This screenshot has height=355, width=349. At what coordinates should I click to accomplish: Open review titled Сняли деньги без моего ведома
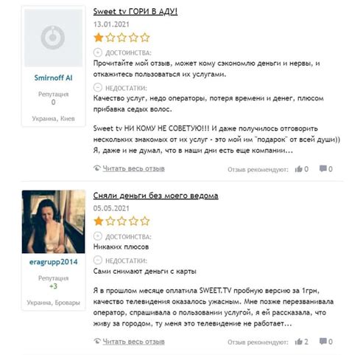[x=155, y=196]
